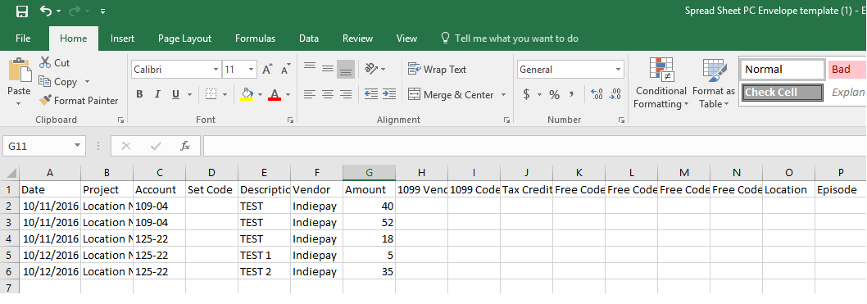Open Conditional Formatting menu
867x304 pixels.
(x=660, y=83)
